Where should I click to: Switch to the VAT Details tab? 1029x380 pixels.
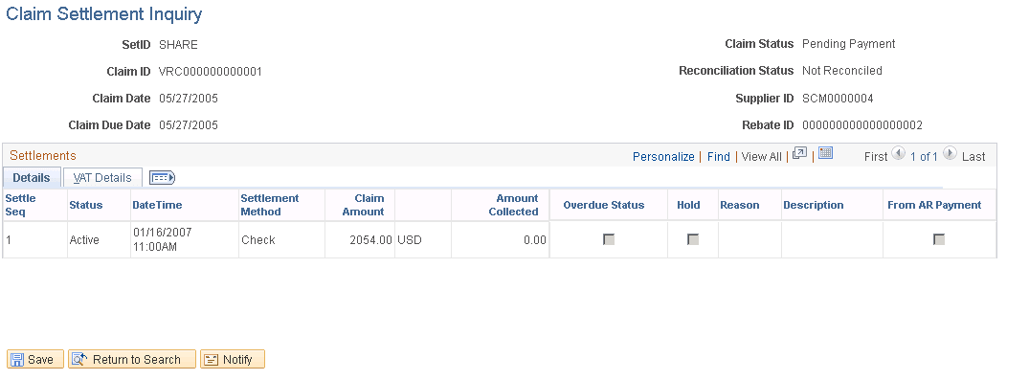[102, 178]
